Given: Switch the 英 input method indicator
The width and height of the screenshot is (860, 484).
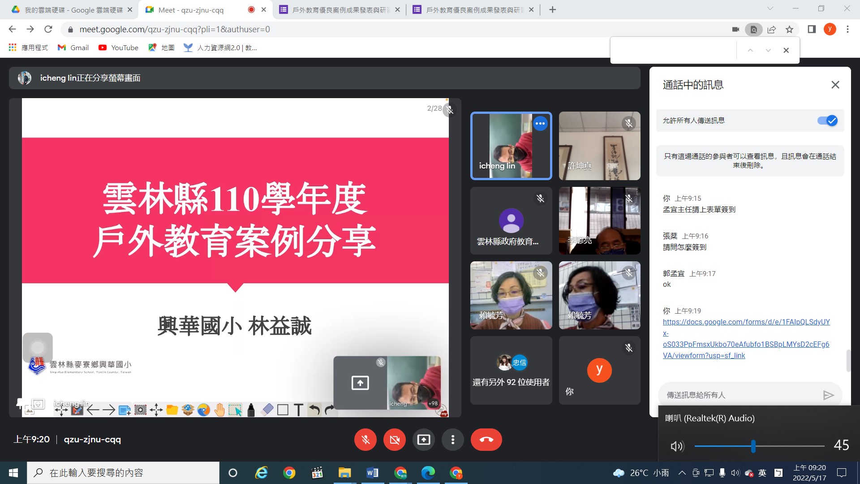Looking at the screenshot, I should pos(762,473).
